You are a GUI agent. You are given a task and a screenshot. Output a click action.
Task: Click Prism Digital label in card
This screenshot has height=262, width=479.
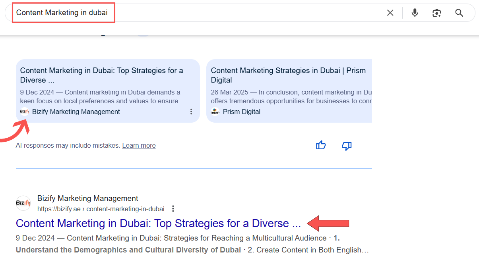click(x=242, y=112)
